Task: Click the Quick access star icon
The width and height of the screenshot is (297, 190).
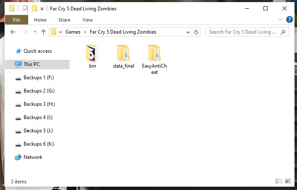Action: coord(18,51)
